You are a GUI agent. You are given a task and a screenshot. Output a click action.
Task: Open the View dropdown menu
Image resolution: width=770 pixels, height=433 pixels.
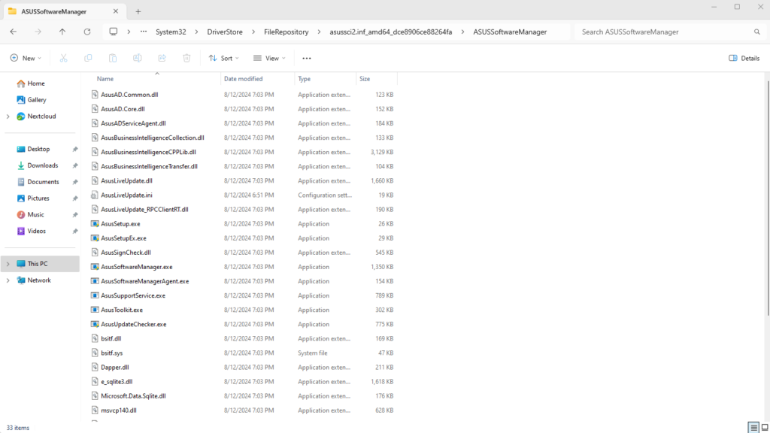point(269,58)
